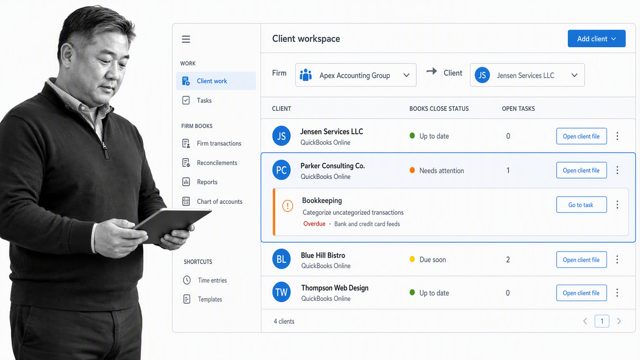This screenshot has height=360, width=640.
Task: Click the firm people icon in Firm selector
Action: pyautogui.click(x=306, y=75)
